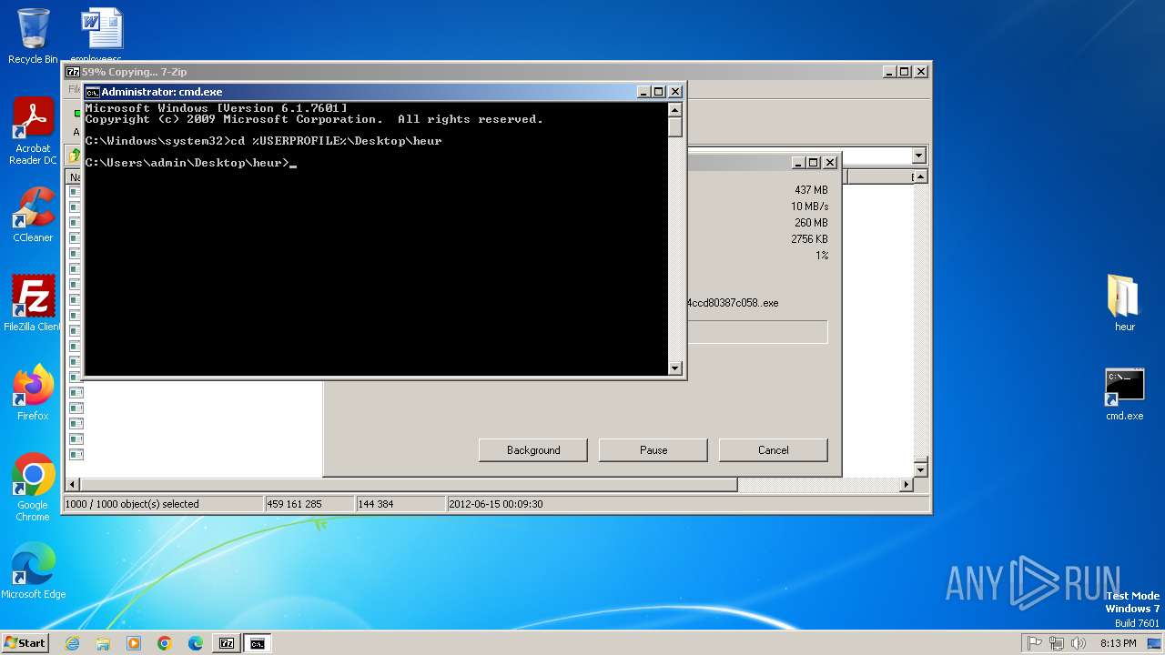Open network status tray icon
The width and height of the screenshot is (1165, 655).
tap(1057, 643)
